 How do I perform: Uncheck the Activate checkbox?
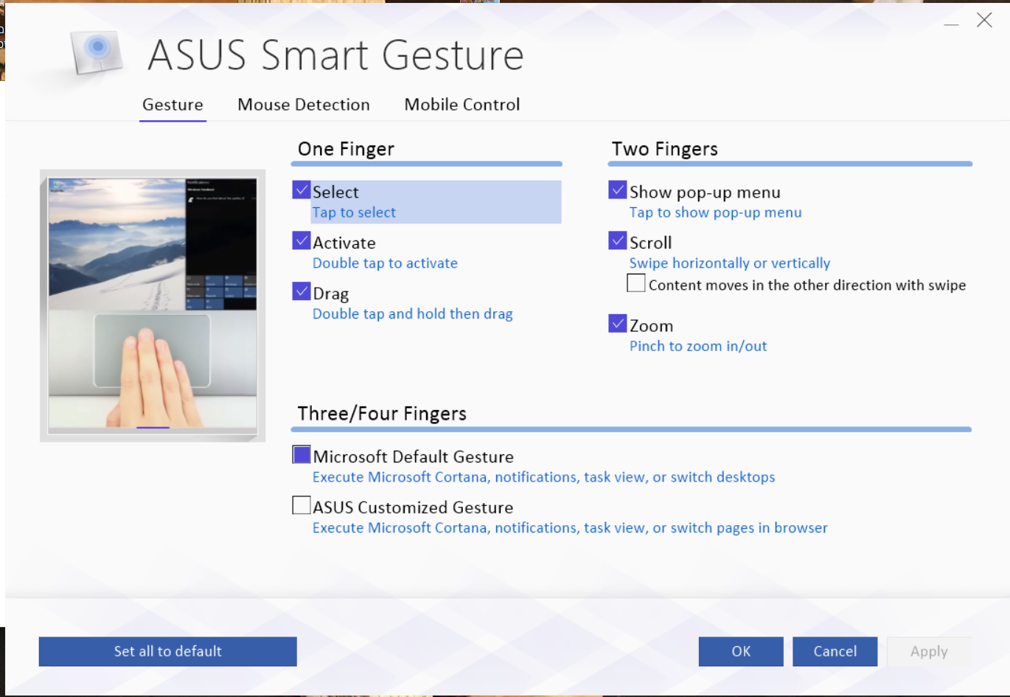click(302, 241)
